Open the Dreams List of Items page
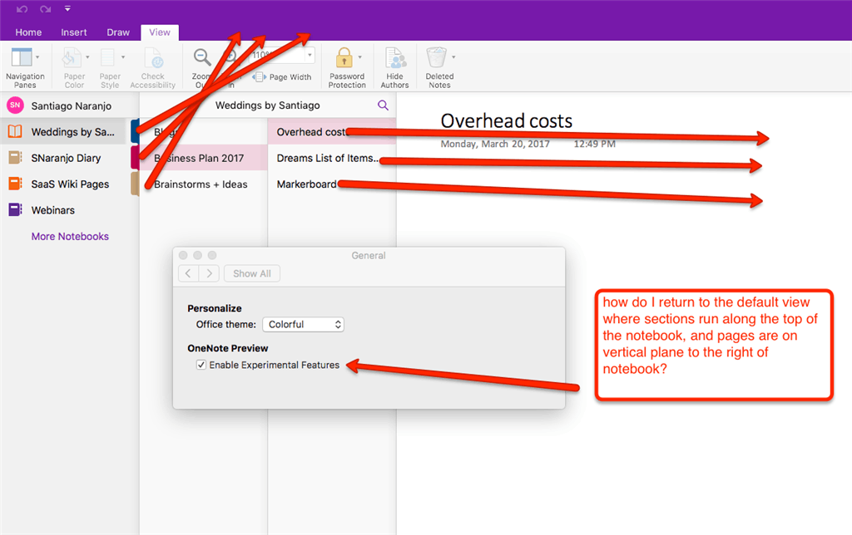Viewport: 852px width, 535px height. (332, 158)
